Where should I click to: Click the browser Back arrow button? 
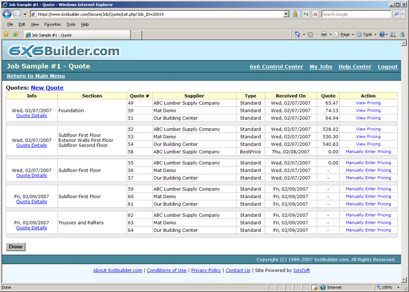[7, 14]
